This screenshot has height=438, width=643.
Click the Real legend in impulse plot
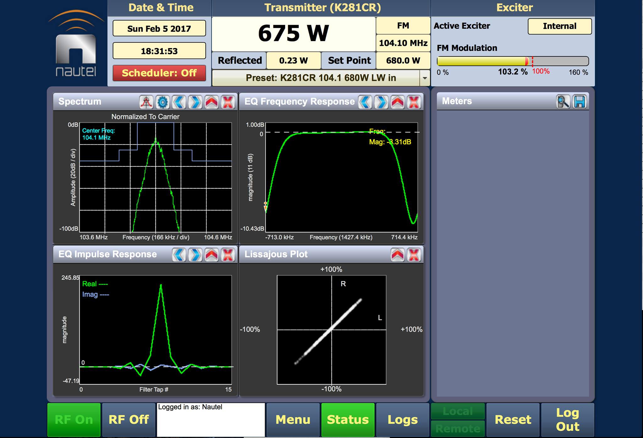click(95, 284)
